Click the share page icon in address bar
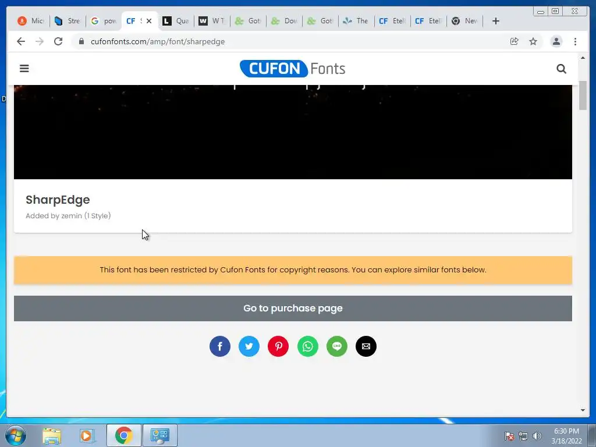Viewport: 596px width, 447px height. coord(515,41)
